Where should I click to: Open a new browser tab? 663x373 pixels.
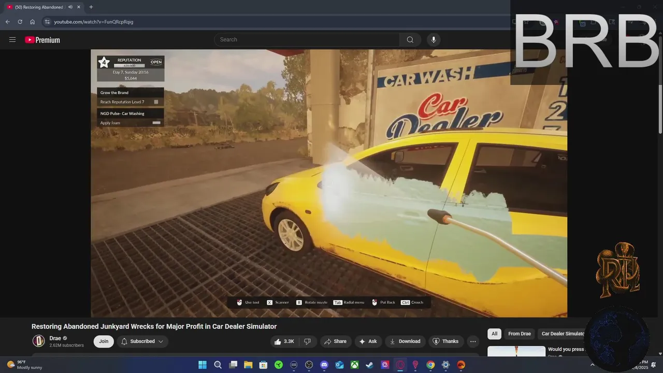(x=91, y=7)
